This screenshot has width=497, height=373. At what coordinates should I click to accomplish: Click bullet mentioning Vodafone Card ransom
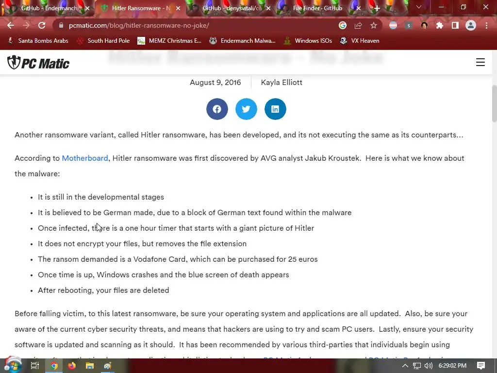tap(178, 259)
